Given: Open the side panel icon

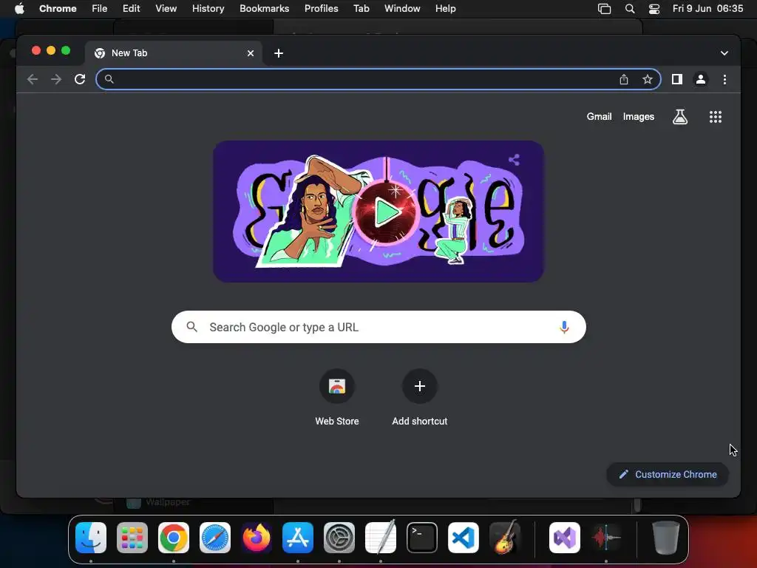Looking at the screenshot, I should (677, 79).
